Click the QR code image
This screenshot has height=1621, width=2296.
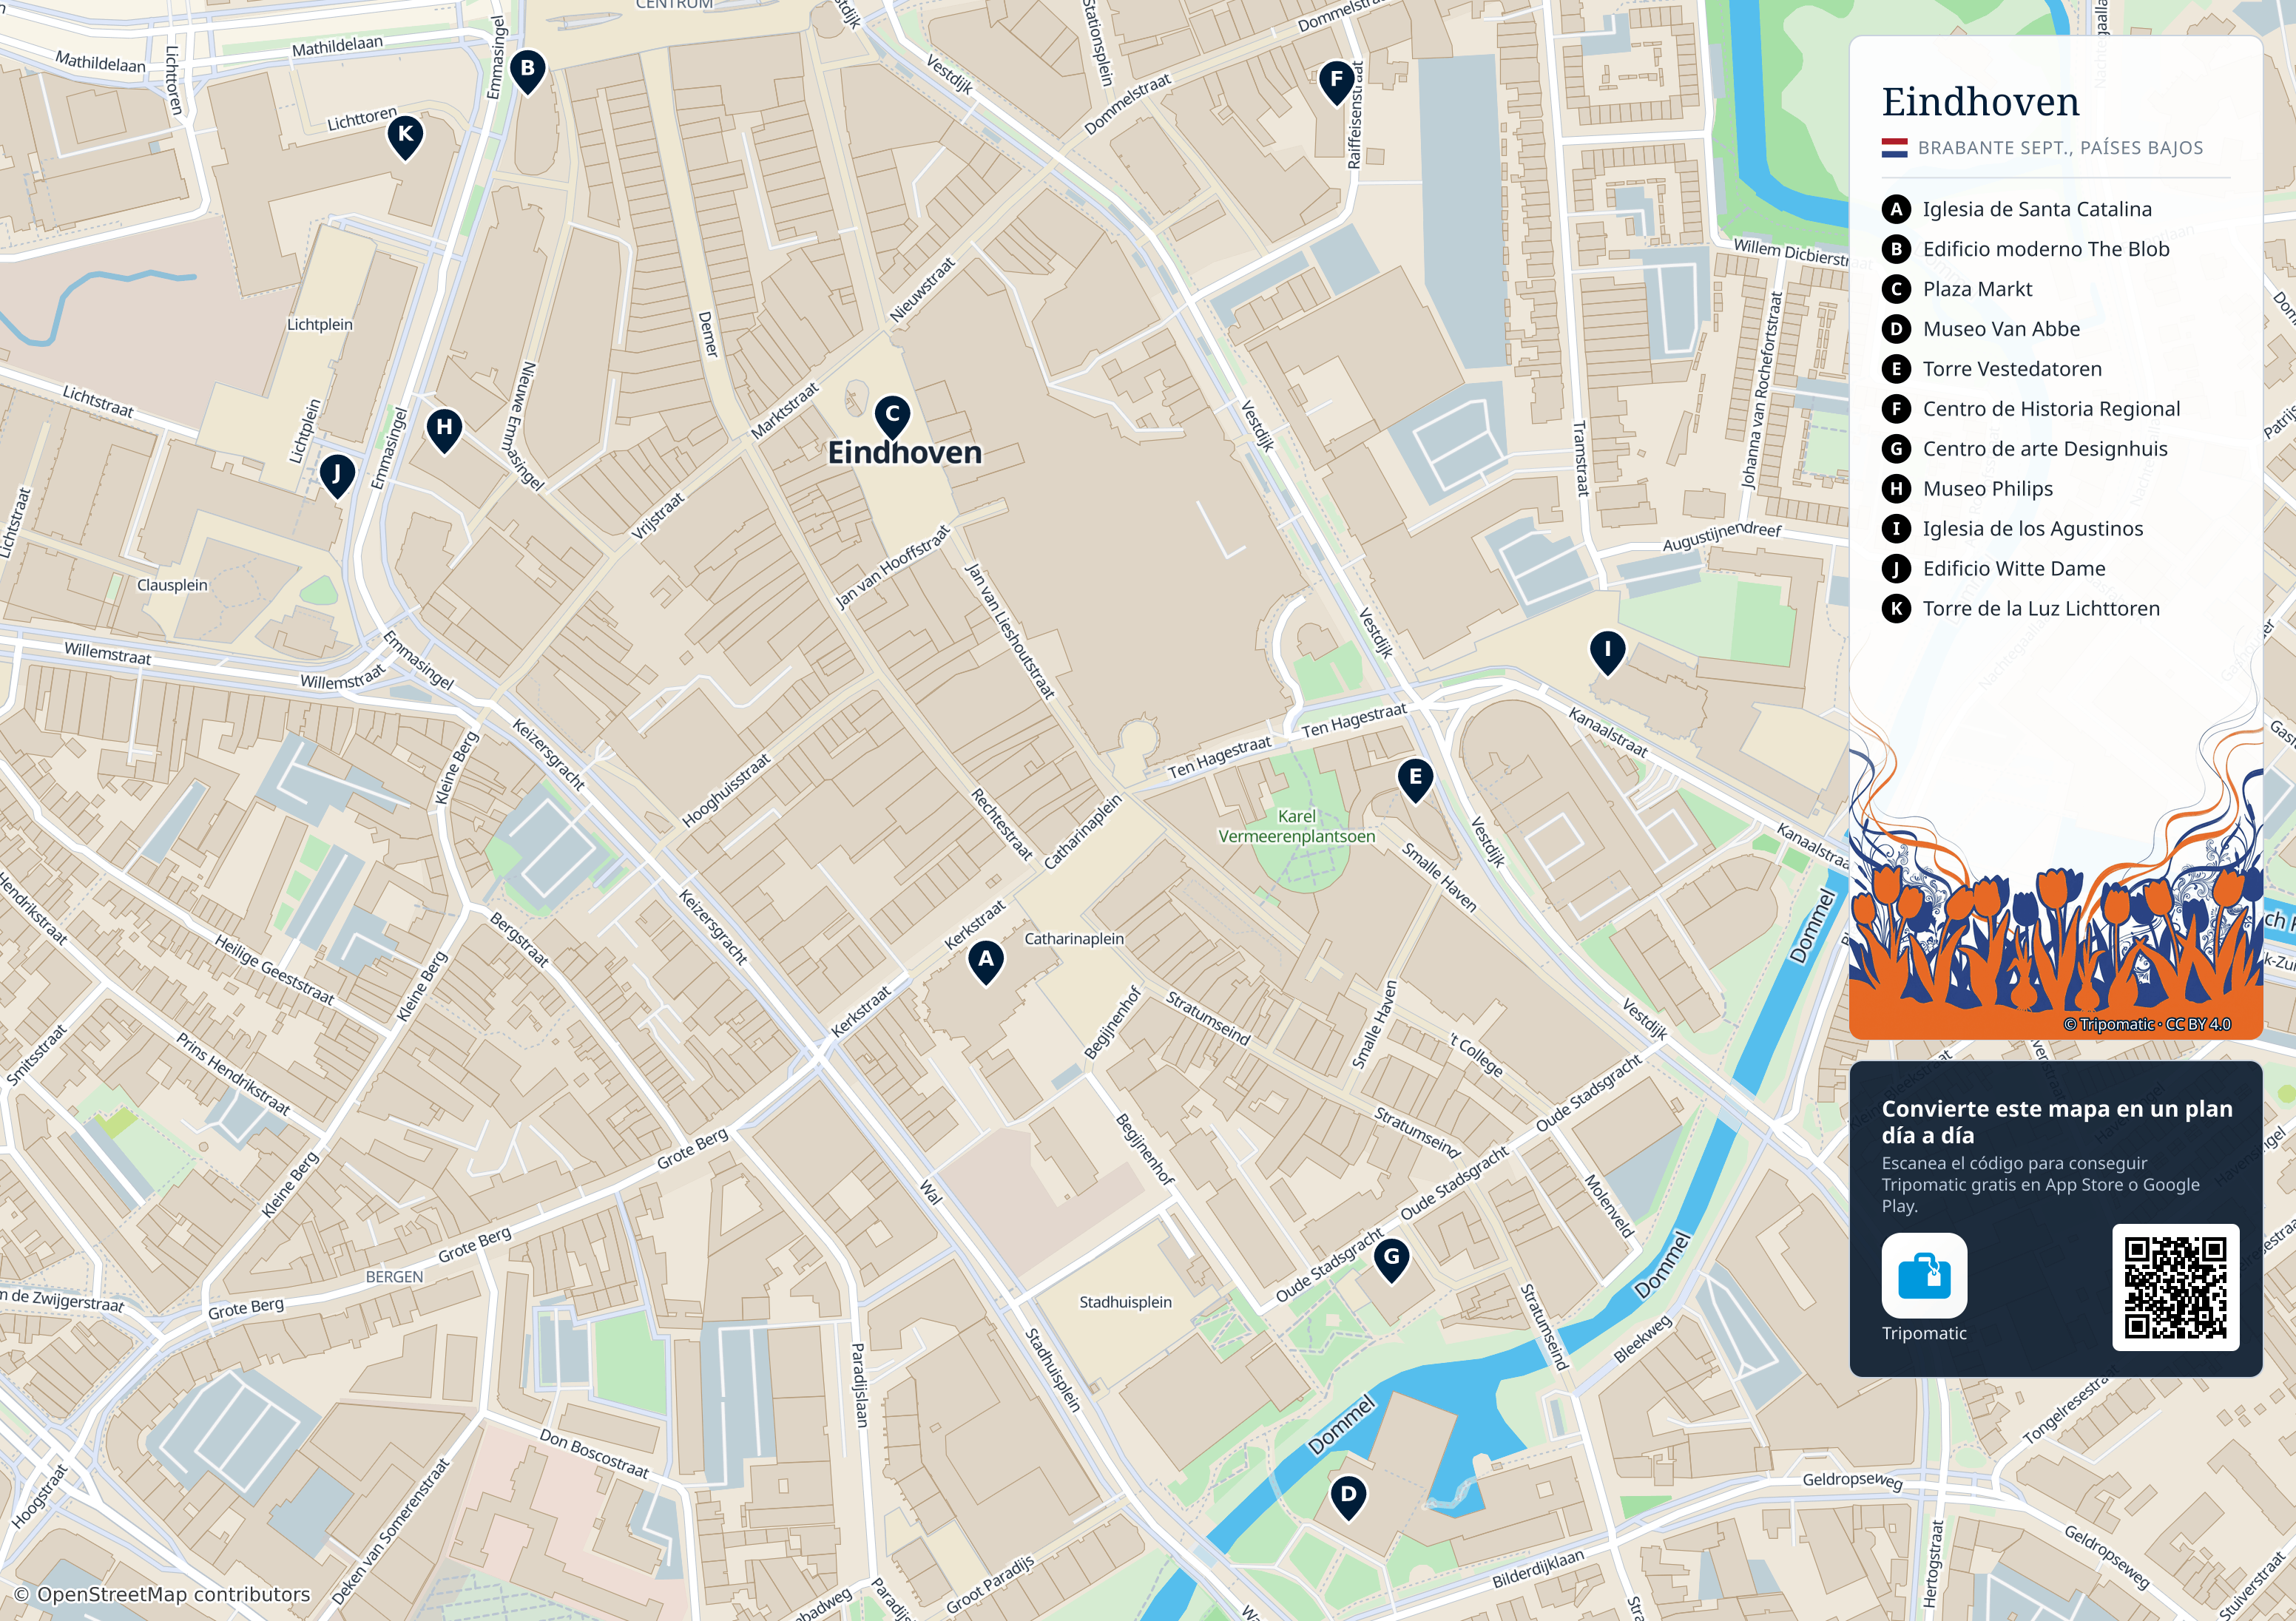(x=2175, y=1287)
